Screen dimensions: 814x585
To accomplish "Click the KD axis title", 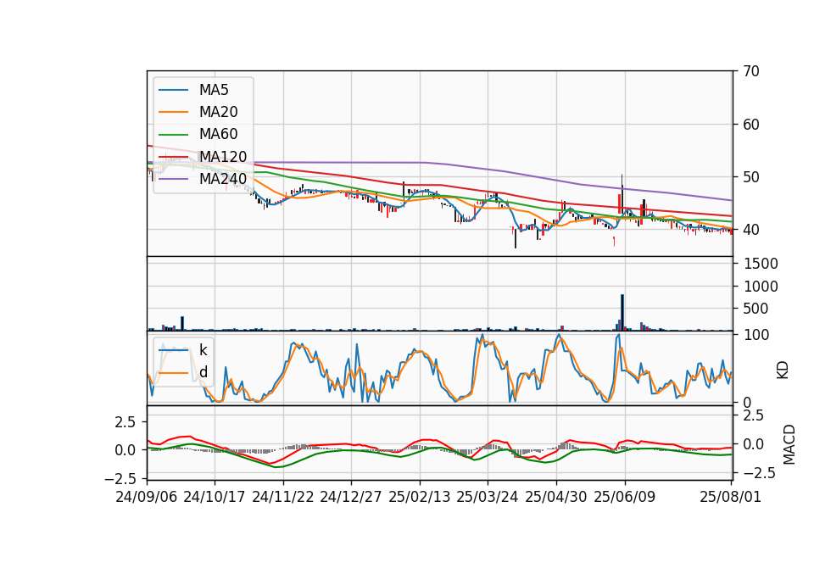I will 783,370.
